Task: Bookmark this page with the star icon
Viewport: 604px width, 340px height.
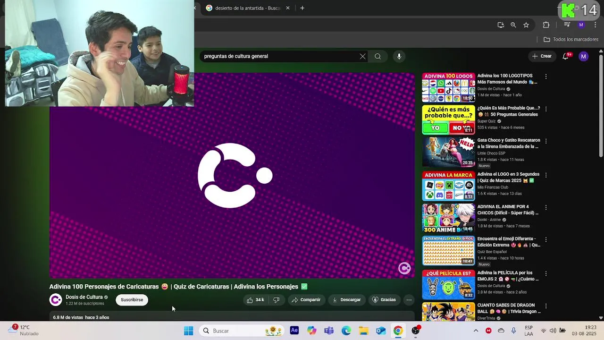Action: point(526,25)
